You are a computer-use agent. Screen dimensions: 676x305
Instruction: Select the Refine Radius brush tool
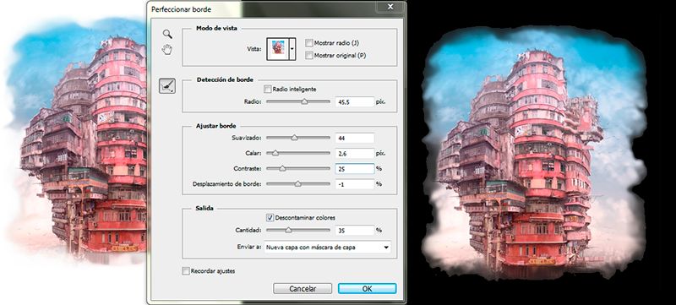[167, 86]
